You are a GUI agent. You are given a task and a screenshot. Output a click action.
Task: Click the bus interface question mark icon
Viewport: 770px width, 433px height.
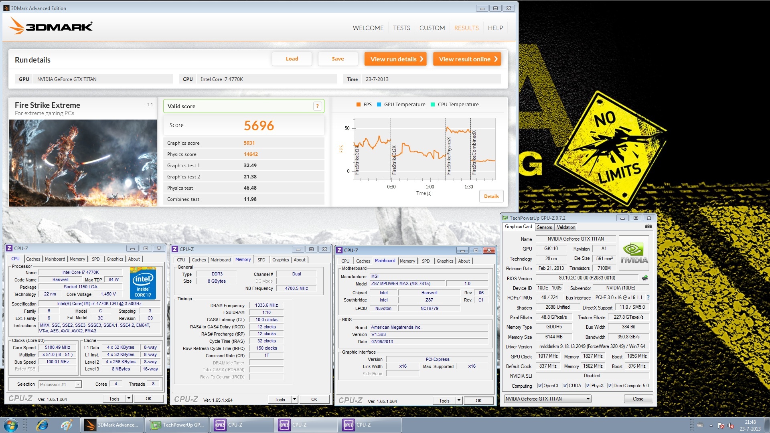pos(648,297)
